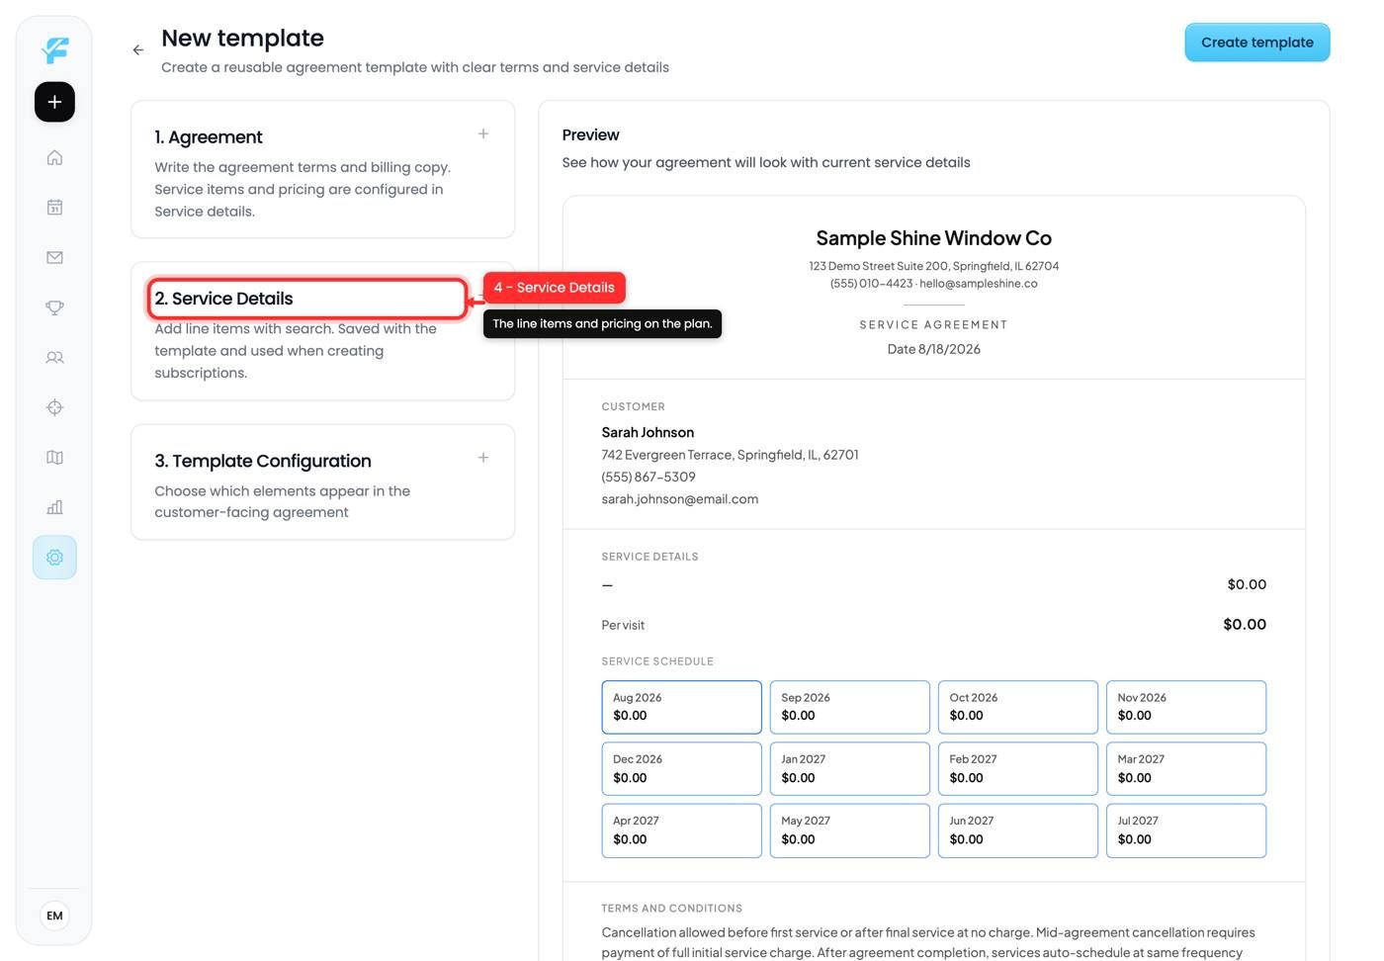Select the 2. Service Details heading

(223, 299)
